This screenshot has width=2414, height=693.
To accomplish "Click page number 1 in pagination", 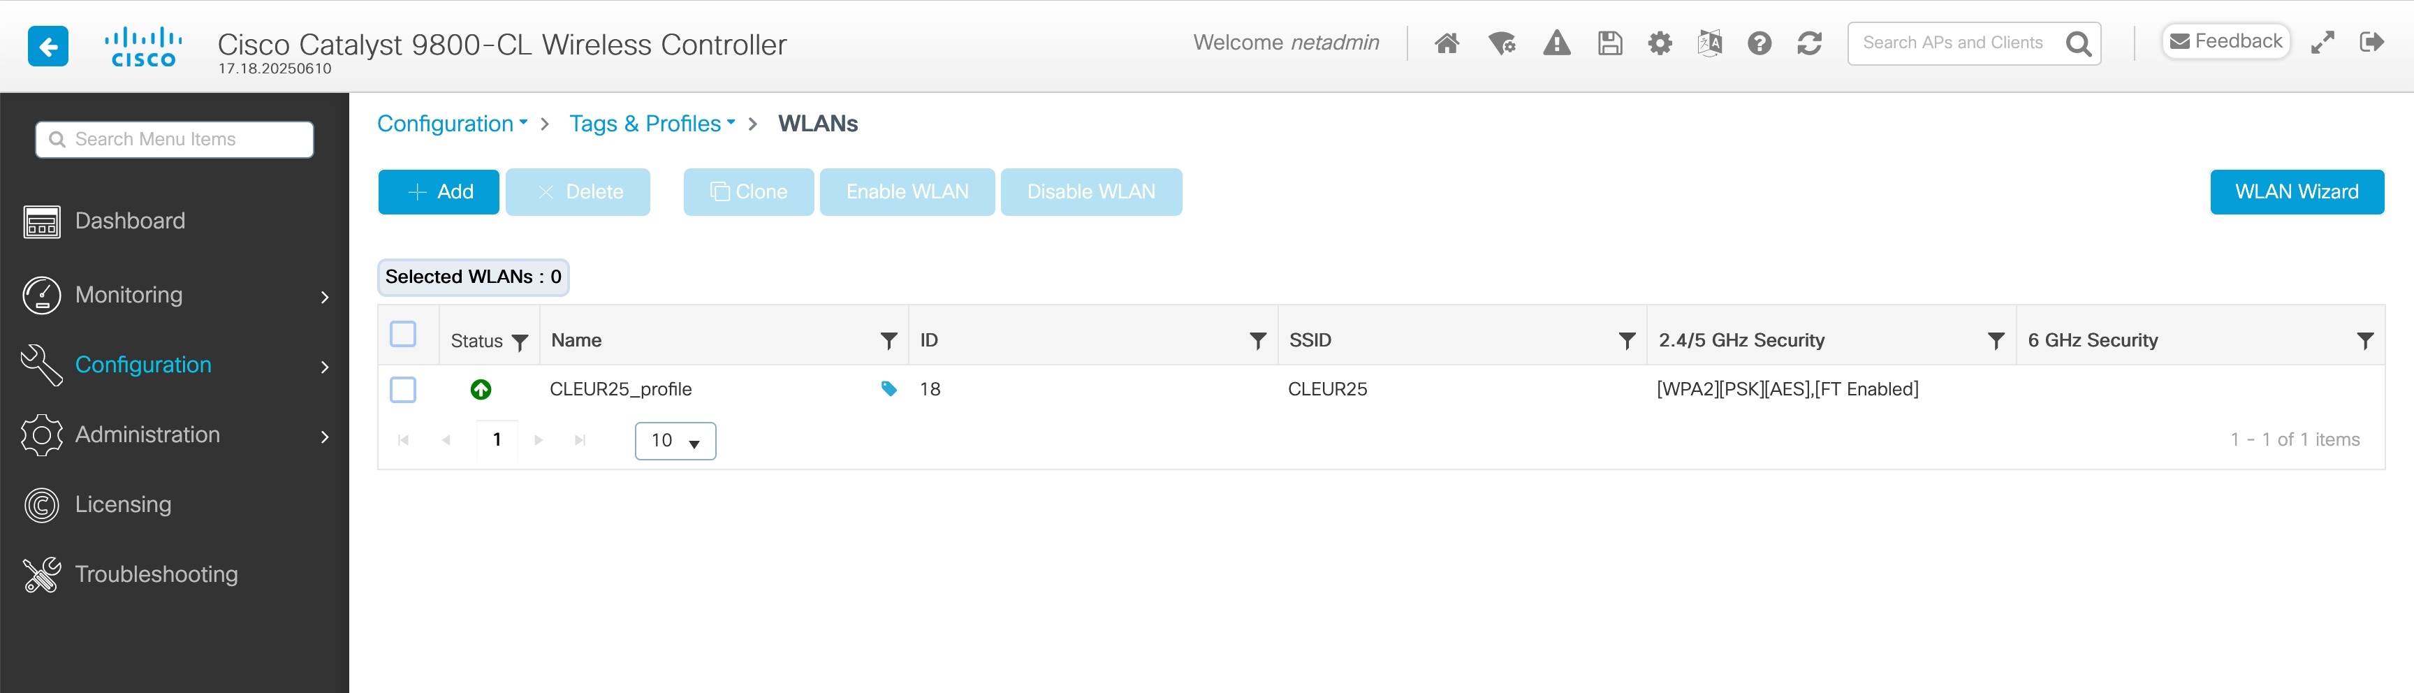I will [497, 440].
